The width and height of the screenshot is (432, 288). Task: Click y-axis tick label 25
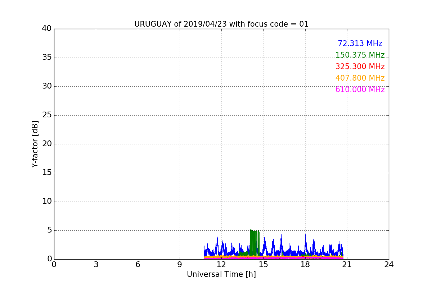pos(47,115)
